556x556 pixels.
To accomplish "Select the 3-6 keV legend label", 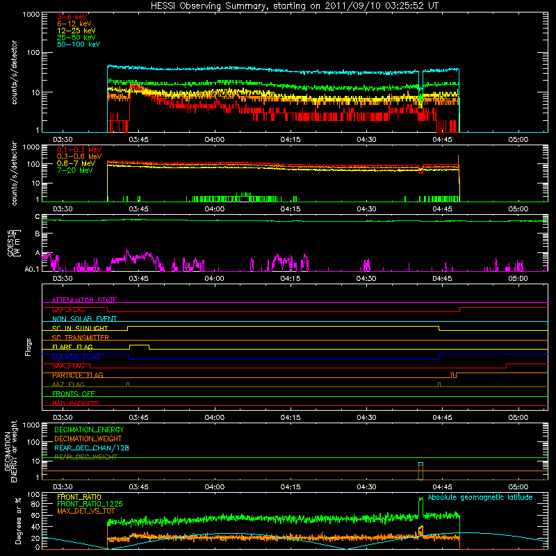I will [x=72, y=17].
